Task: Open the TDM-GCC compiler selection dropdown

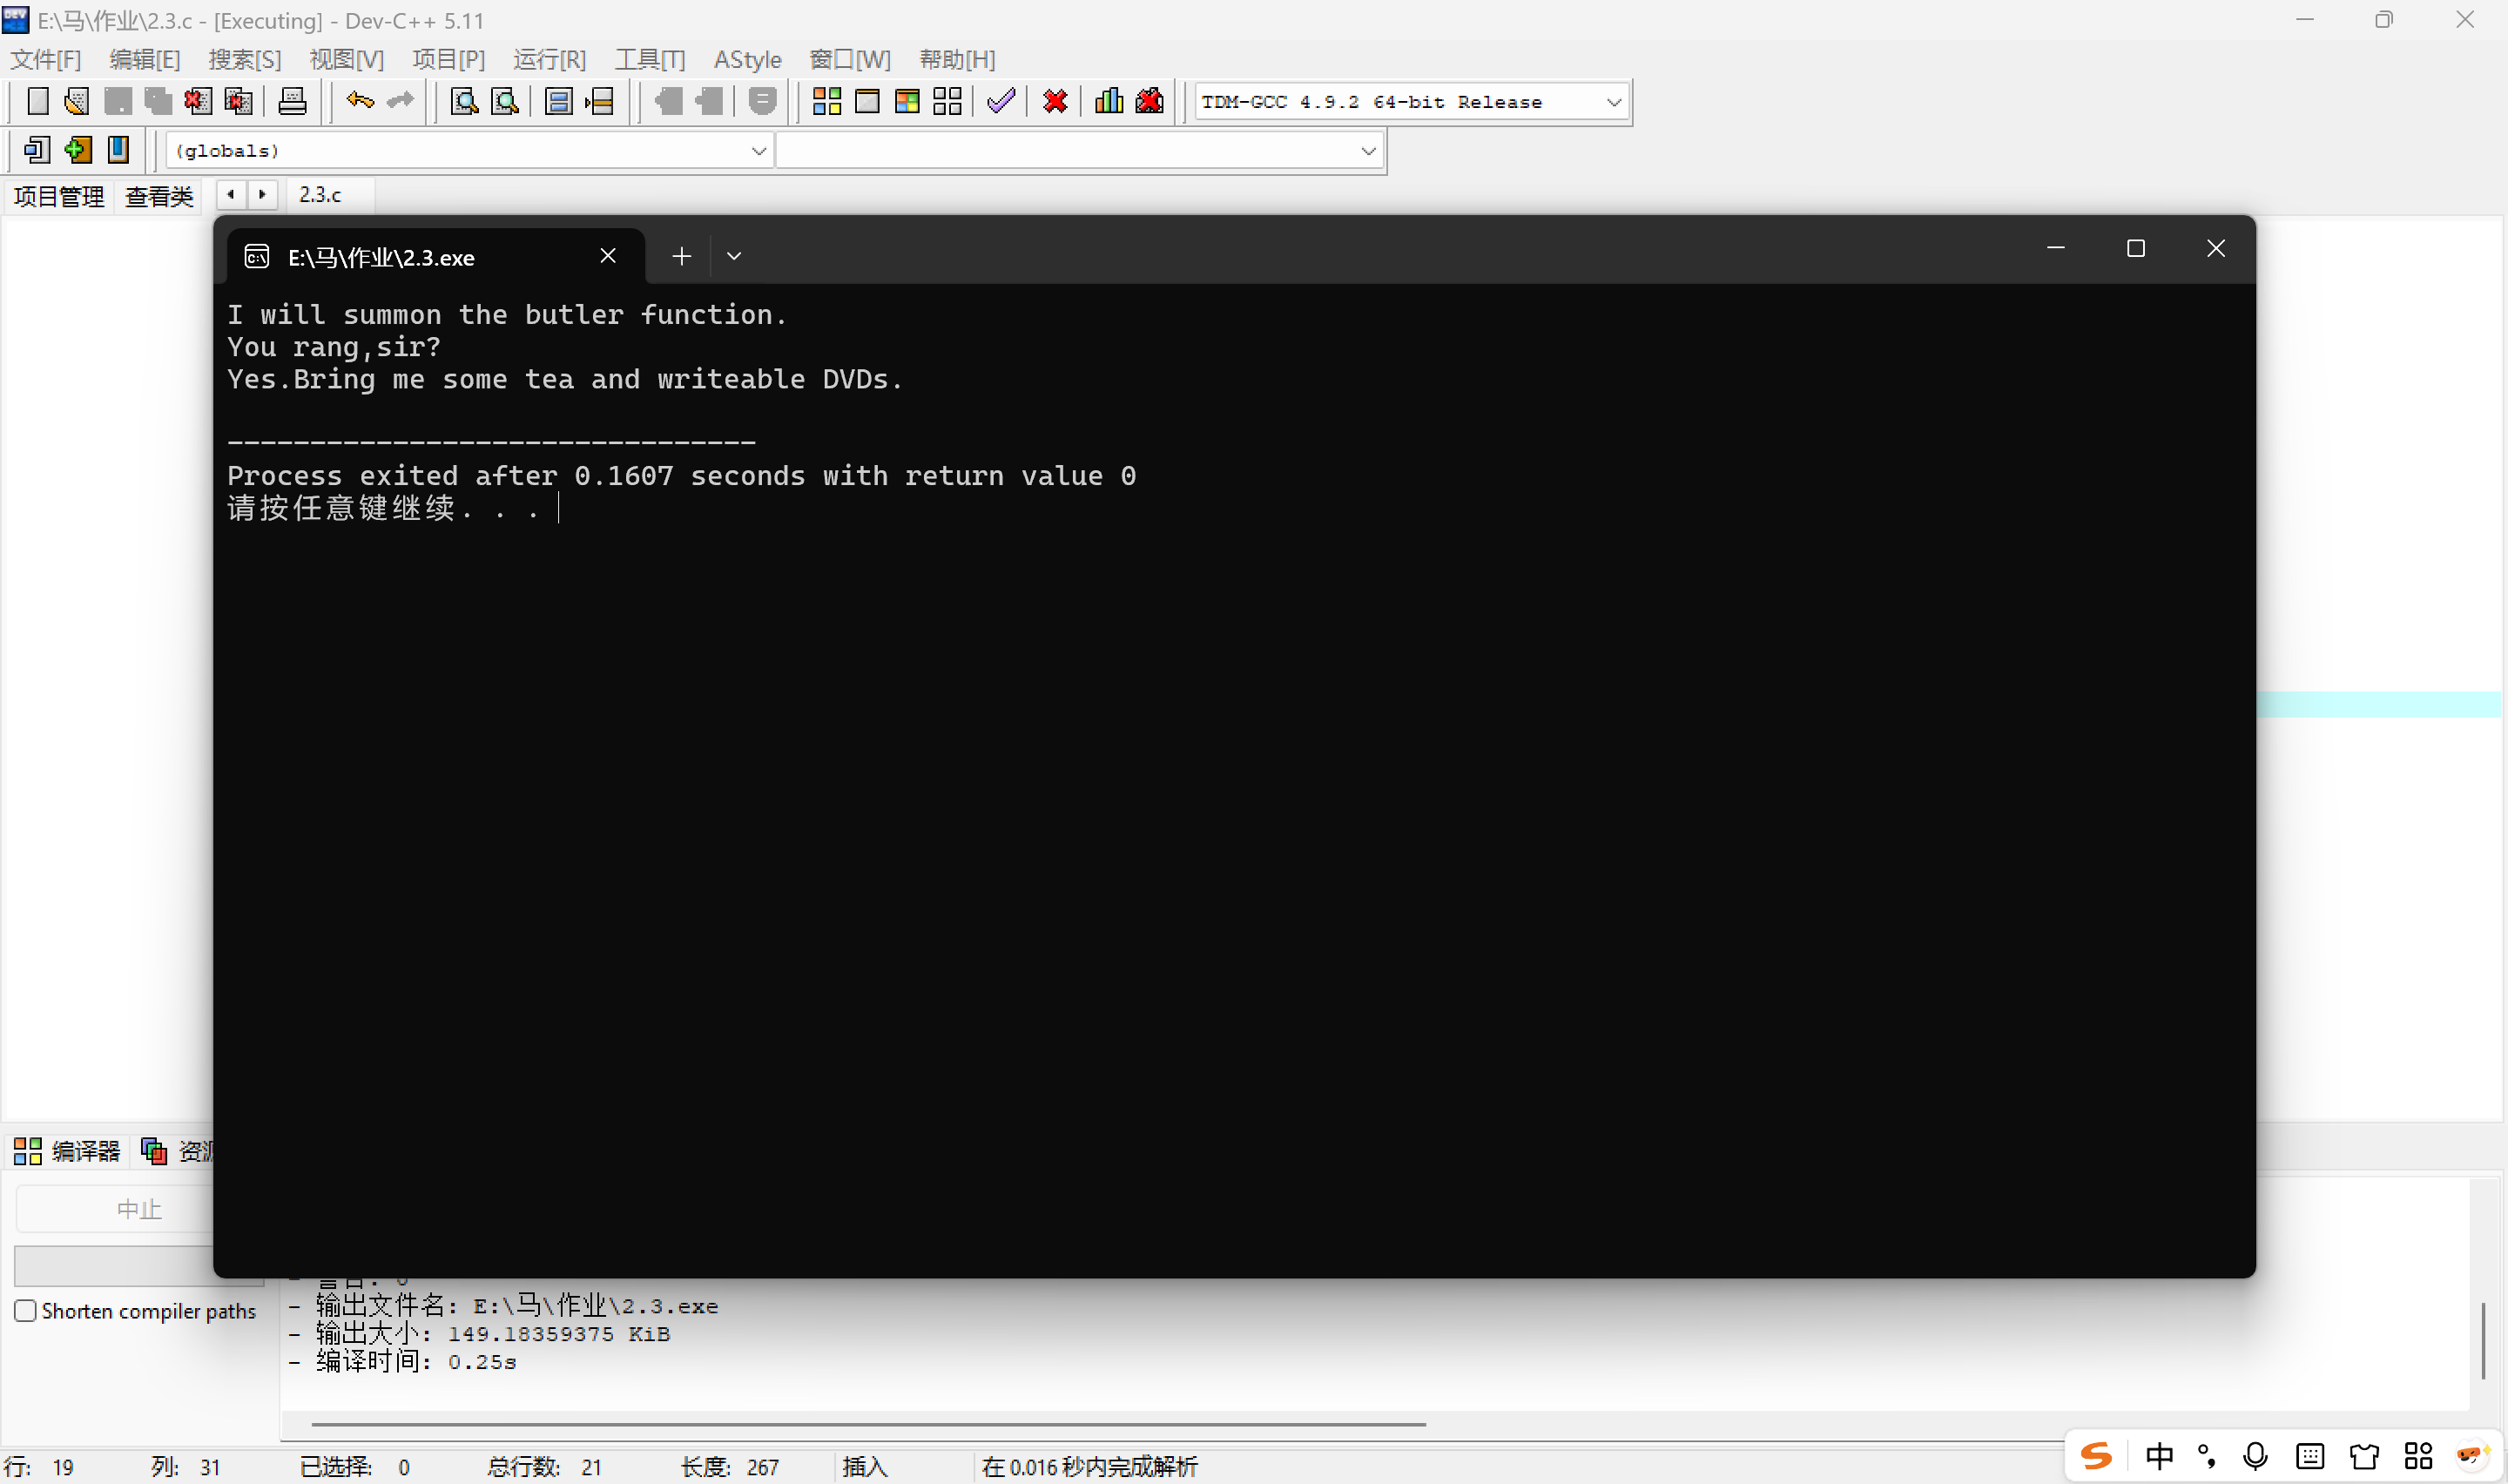Action: [x=1613, y=102]
